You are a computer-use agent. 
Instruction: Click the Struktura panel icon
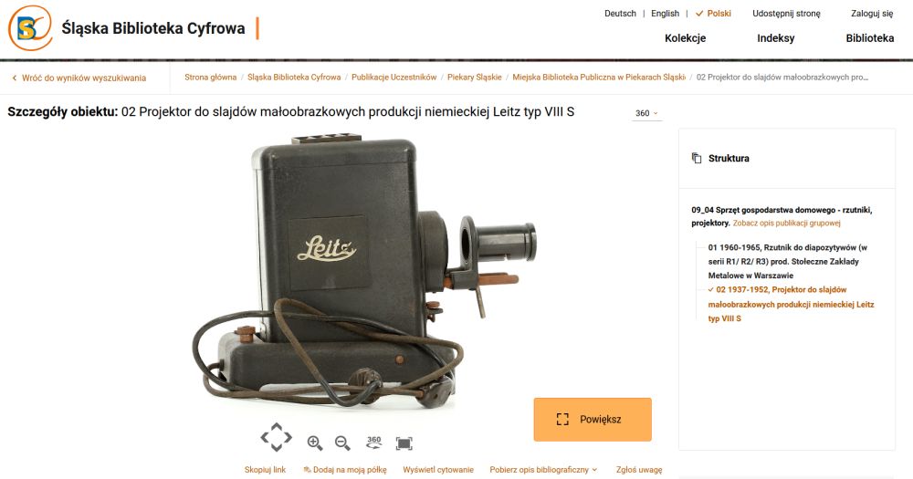[x=697, y=158]
